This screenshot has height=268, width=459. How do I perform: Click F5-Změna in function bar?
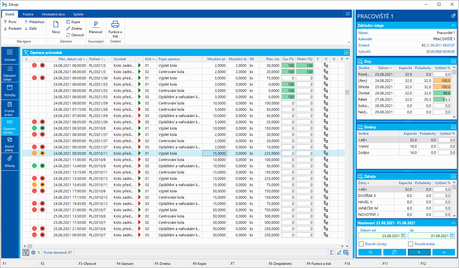163,264
